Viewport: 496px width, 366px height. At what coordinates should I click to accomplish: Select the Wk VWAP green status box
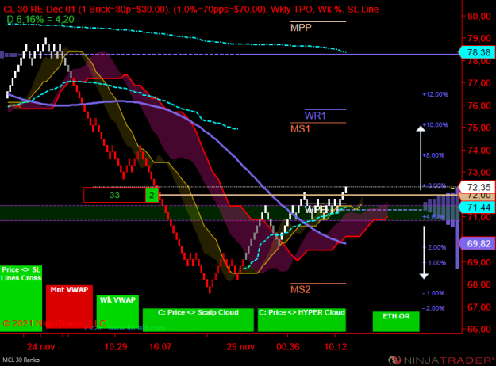coord(117,312)
